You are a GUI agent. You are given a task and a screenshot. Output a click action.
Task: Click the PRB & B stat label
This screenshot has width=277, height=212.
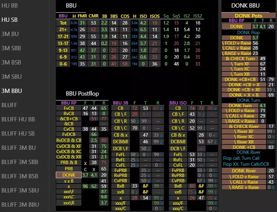(x=69, y=163)
